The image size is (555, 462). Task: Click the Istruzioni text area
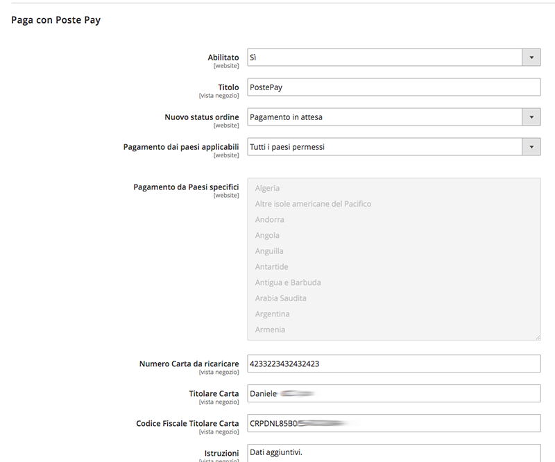394,453
